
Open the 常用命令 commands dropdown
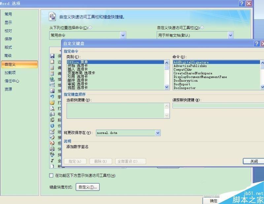(x=123, y=35)
